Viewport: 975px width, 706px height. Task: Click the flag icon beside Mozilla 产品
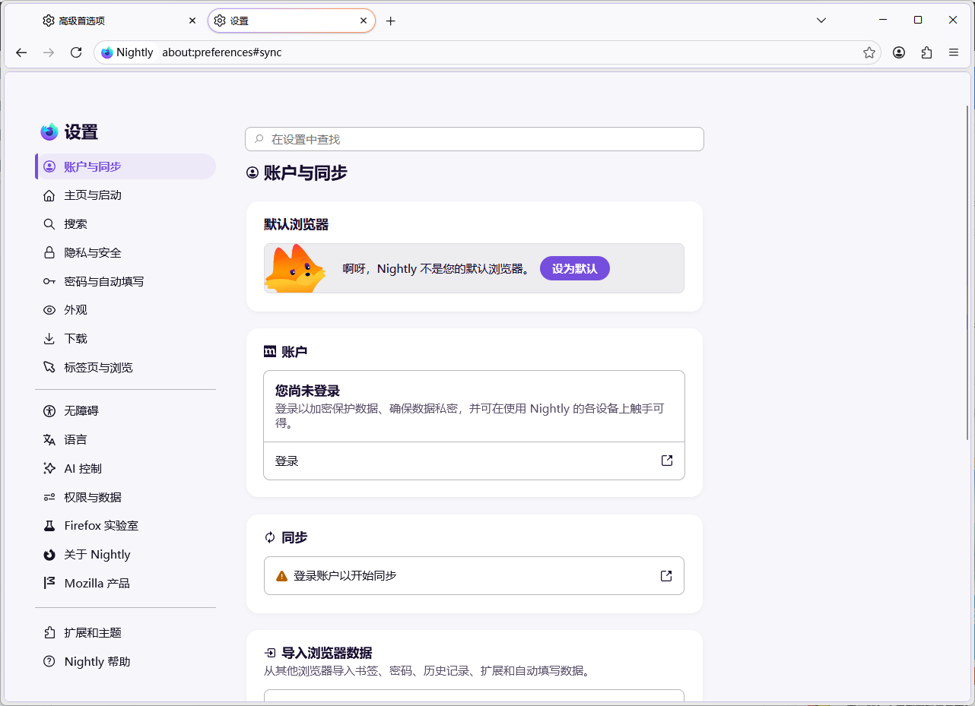tap(49, 583)
